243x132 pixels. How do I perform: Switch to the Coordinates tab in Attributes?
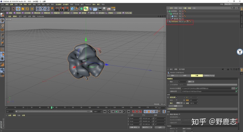(185, 75)
